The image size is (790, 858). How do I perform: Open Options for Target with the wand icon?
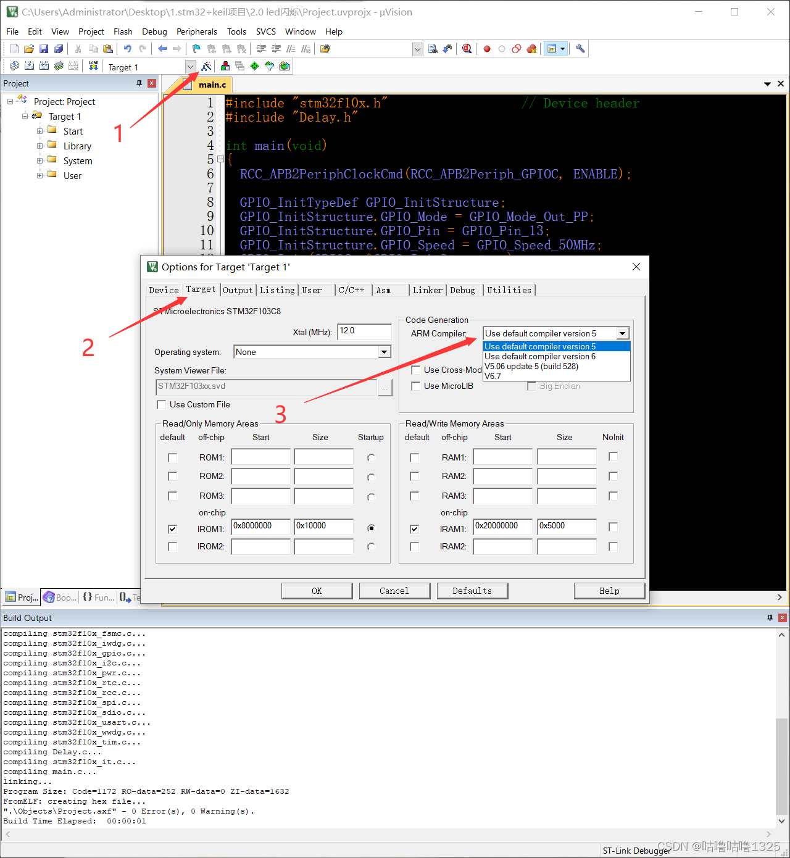coord(207,66)
